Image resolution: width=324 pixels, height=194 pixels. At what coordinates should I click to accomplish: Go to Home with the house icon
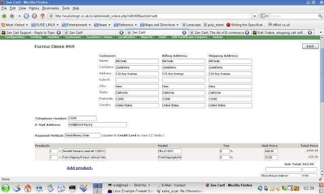[x=43, y=16]
